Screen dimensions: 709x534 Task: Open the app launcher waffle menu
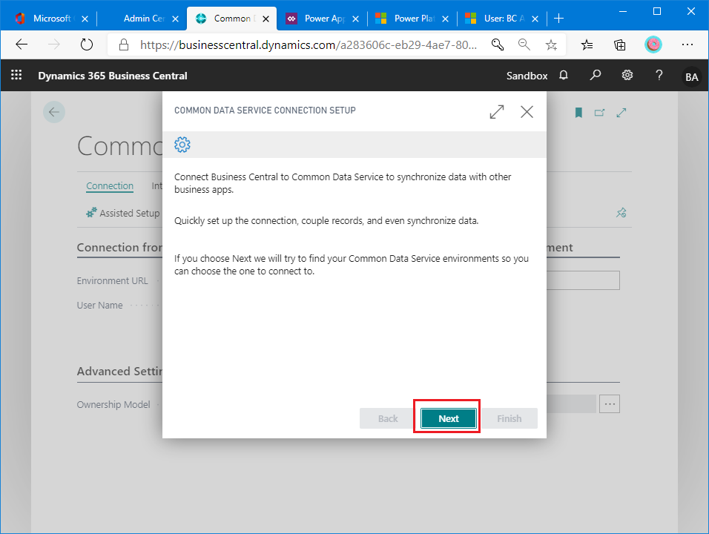16,75
